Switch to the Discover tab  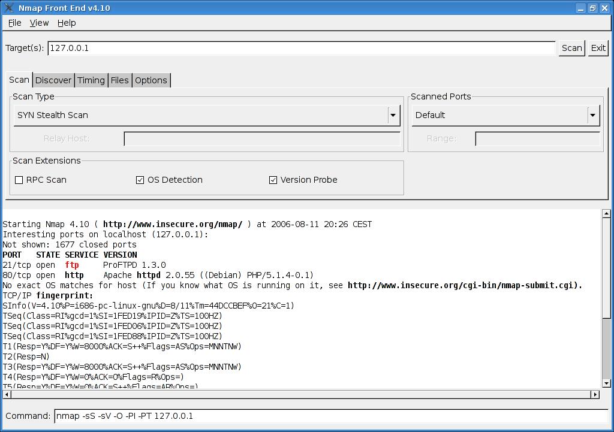(x=53, y=80)
